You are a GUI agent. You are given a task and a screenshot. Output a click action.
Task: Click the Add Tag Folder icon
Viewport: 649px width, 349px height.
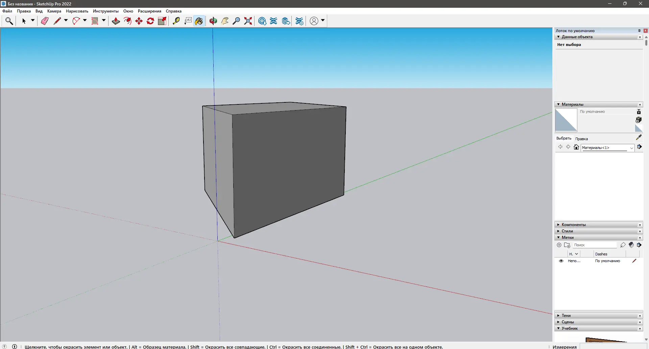click(x=567, y=245)
